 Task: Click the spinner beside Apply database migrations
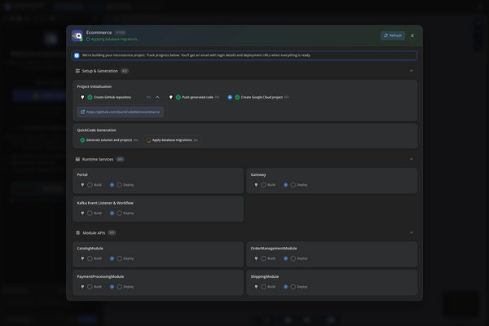click(x=149, y=140)
